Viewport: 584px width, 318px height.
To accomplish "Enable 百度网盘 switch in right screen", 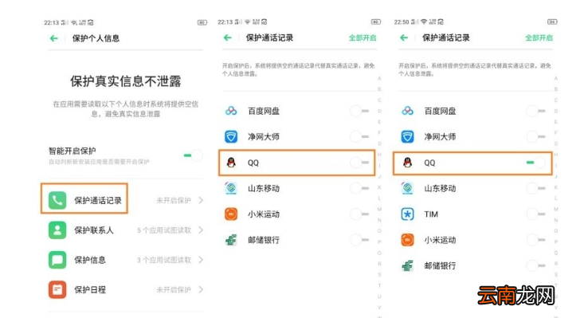I will click(x=536, y=111).
